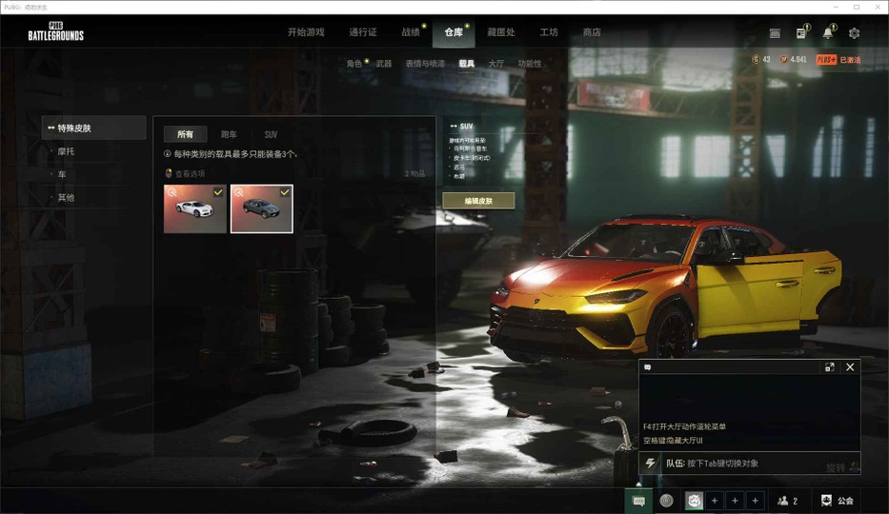Open the 公会 guild icon
The image size is (889, 514).
pos(837,501)
